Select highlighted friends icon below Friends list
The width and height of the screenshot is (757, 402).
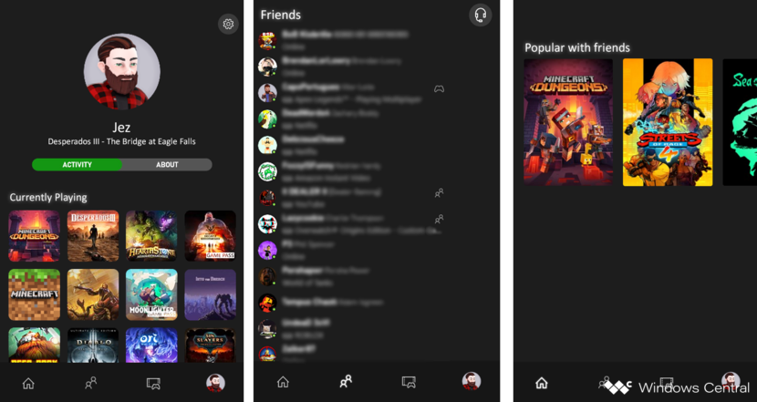pyautogui.click(x=346, y=382)
